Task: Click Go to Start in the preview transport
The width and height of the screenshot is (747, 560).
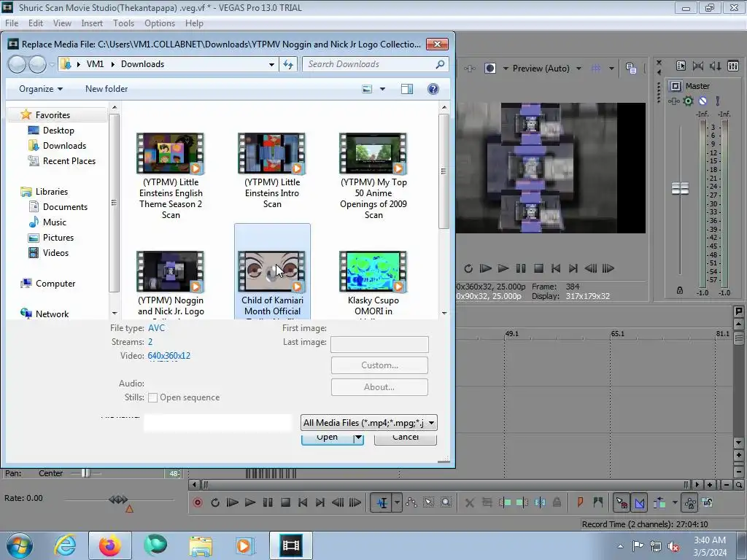Action: (x=555, y=268)
